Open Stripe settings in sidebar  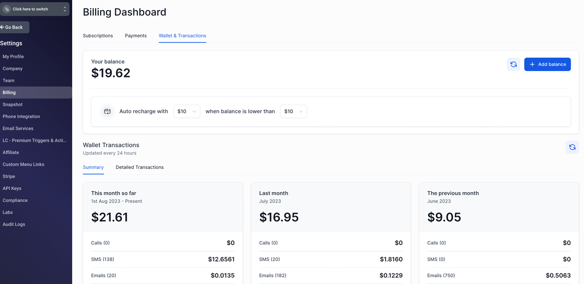9,176
